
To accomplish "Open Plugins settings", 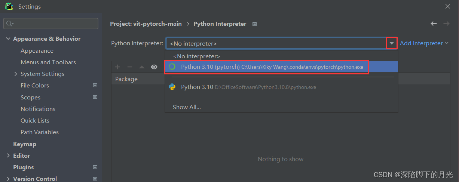I will click(x=23, y=167).
